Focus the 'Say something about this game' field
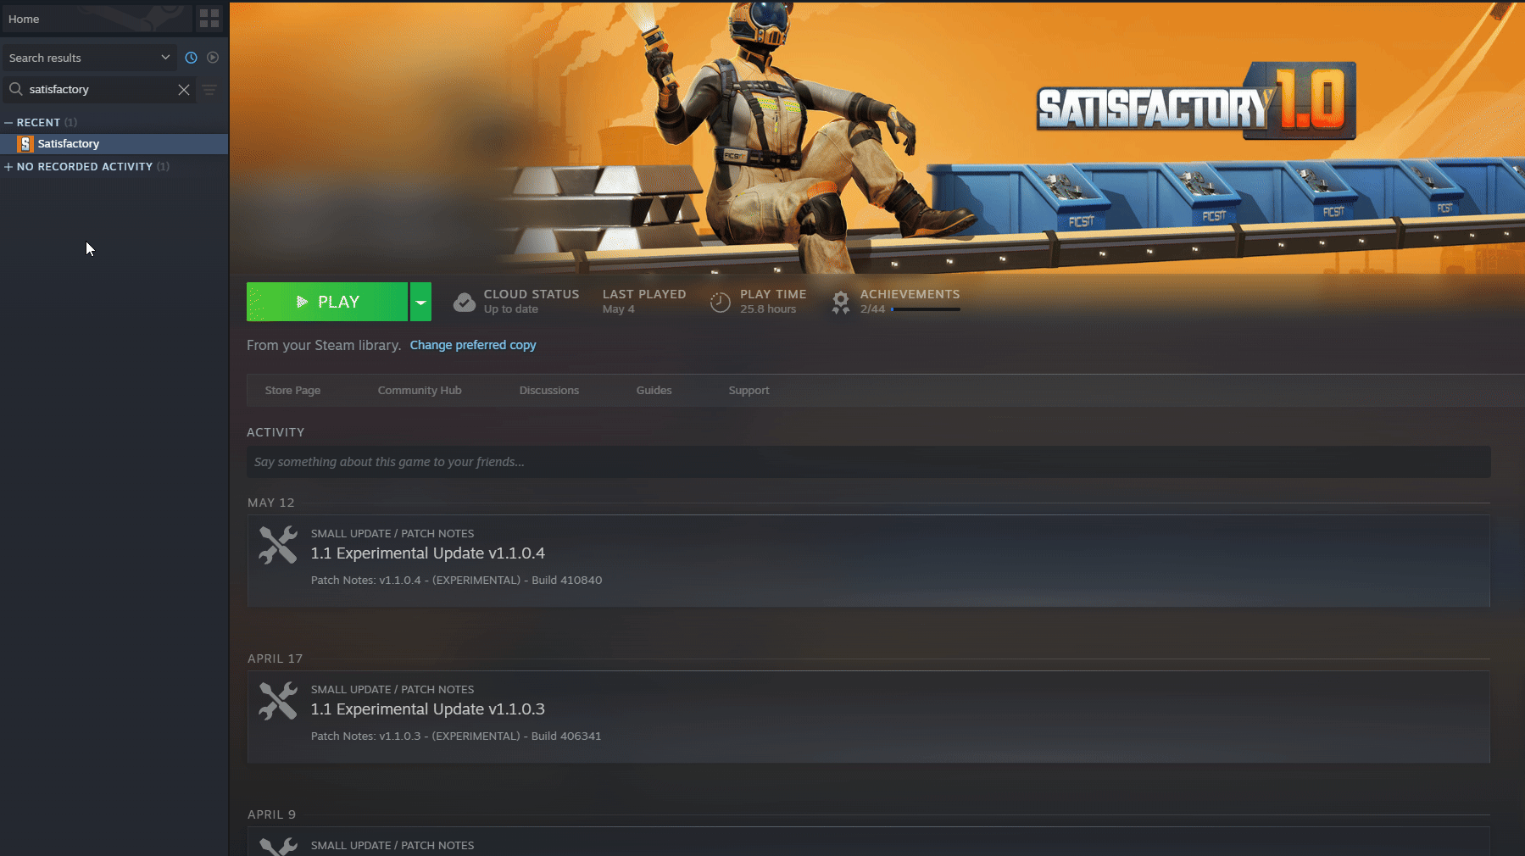This screenshot has height=856, width=1525. (x=869, y=462)
